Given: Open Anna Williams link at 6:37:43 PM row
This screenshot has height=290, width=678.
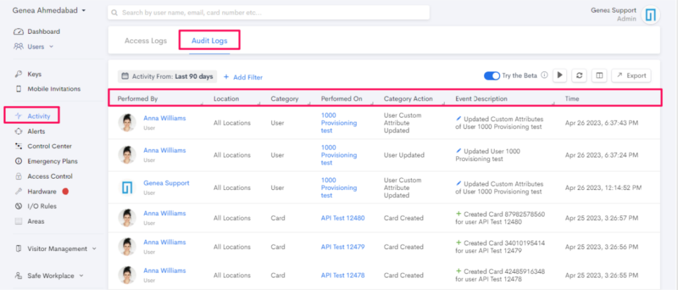Looking at the screenshot, I should tap(164, 118).
